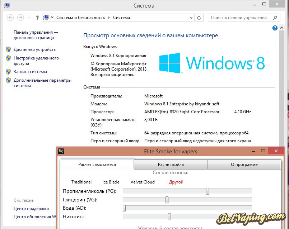This screenshot has height=229, width=289.
Task: Open 'Защита системы' link
Action: point(30,72)
